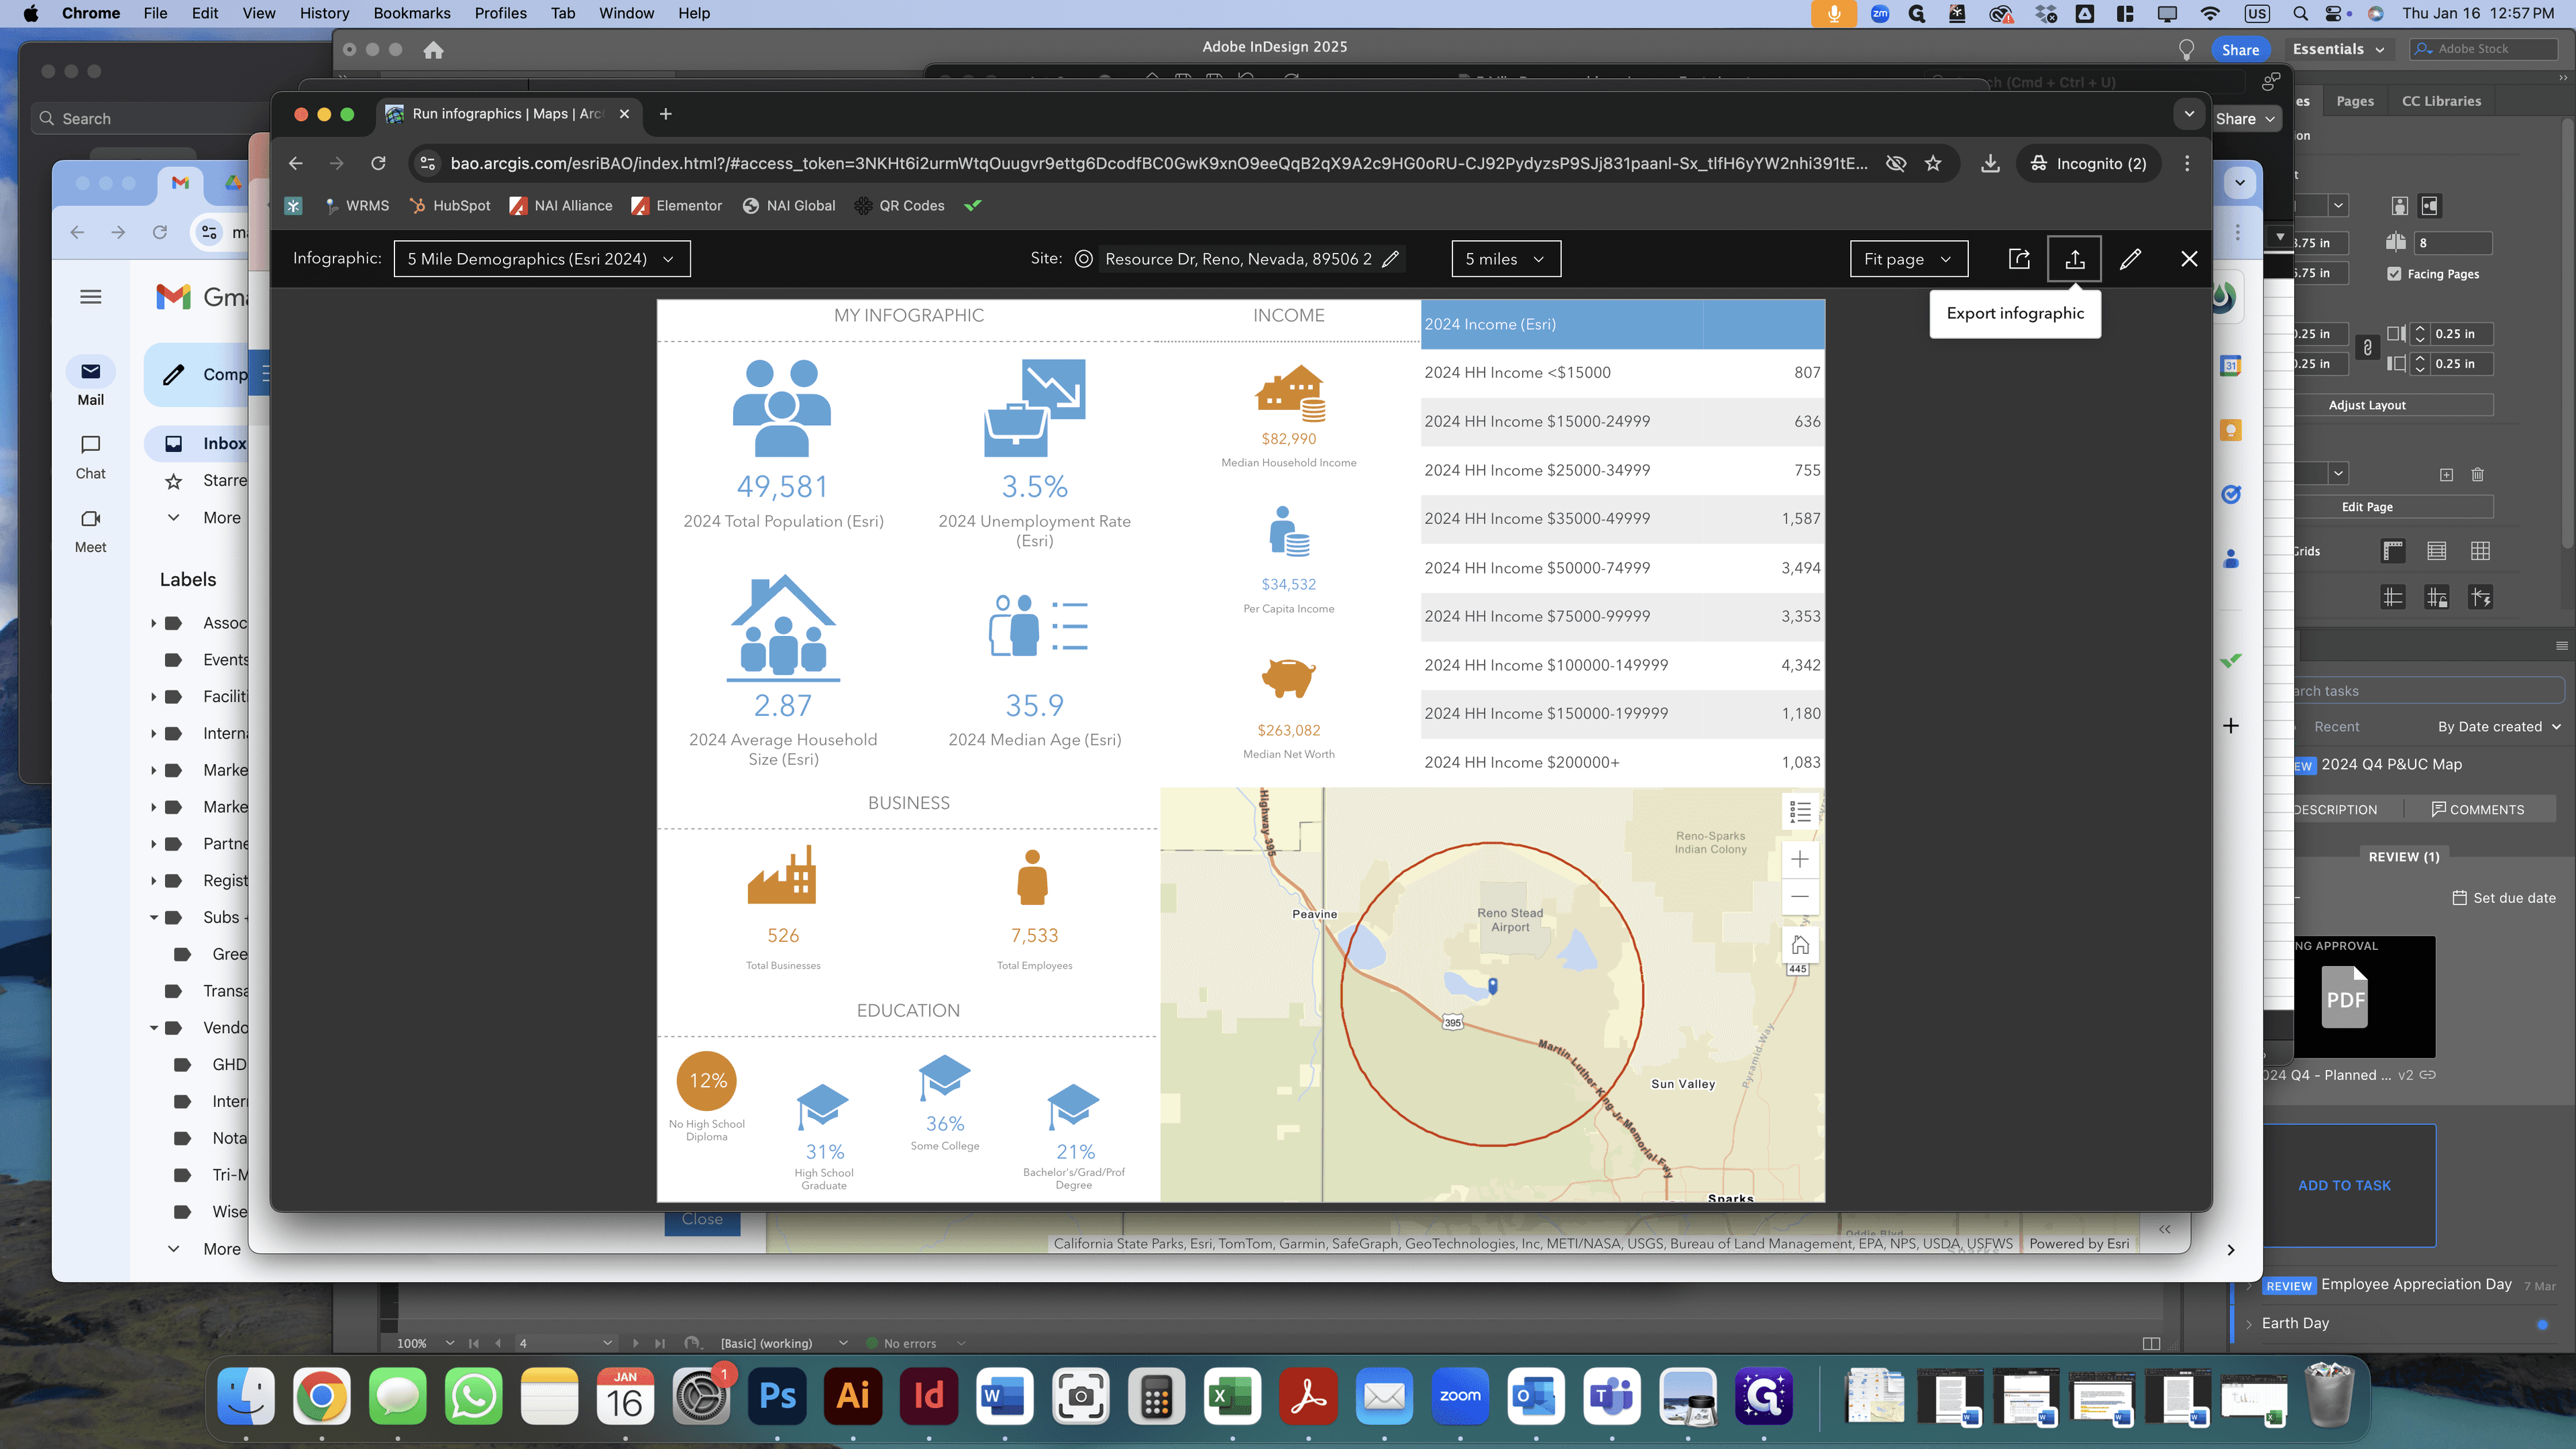This screenshot has width=2576, height=1449.
Task: Toggle the margin link chain icon
Action: (2367, 348)
